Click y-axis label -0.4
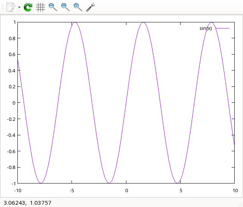Screen dimensions: 243x207 click(x=11, y=135)
